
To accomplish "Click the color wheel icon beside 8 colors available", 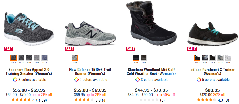I will 15,80.
